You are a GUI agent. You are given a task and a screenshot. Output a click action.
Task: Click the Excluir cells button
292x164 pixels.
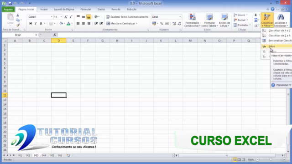pyautogui.click(x=240, y=20)
